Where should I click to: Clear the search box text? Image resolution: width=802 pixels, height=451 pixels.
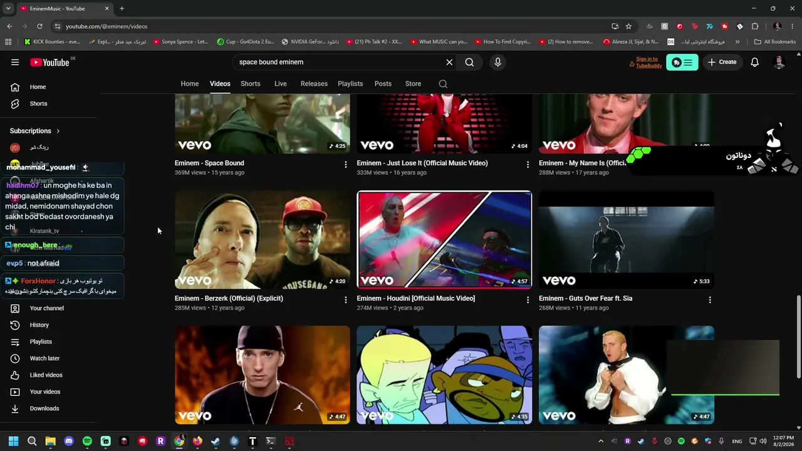449,62
